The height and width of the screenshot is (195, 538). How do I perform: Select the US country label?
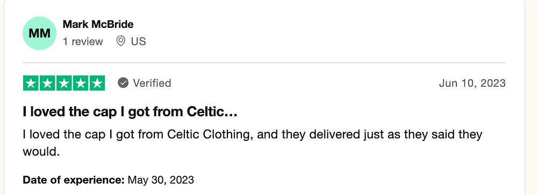click(x=138, y=42)
